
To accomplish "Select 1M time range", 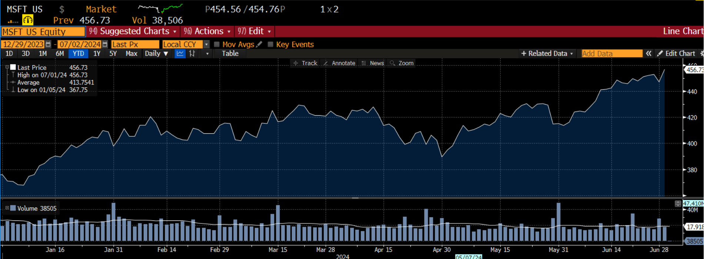I will 43,54.
